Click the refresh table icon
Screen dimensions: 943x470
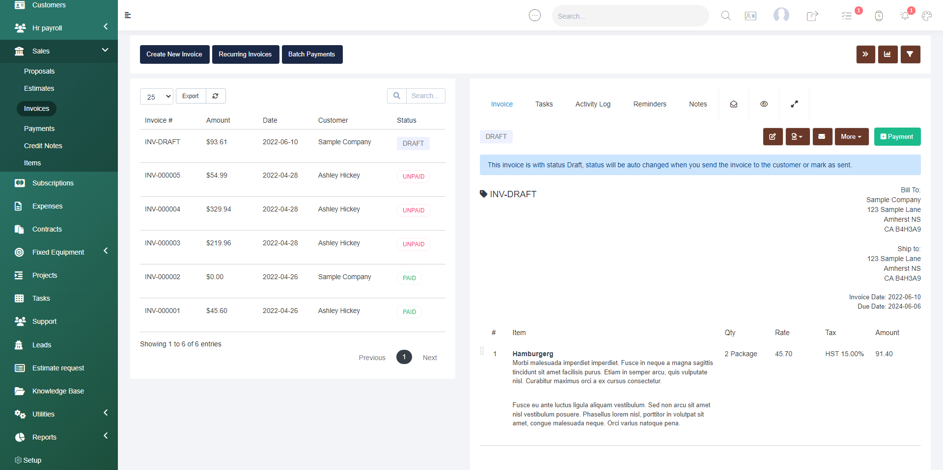(216, 96)
